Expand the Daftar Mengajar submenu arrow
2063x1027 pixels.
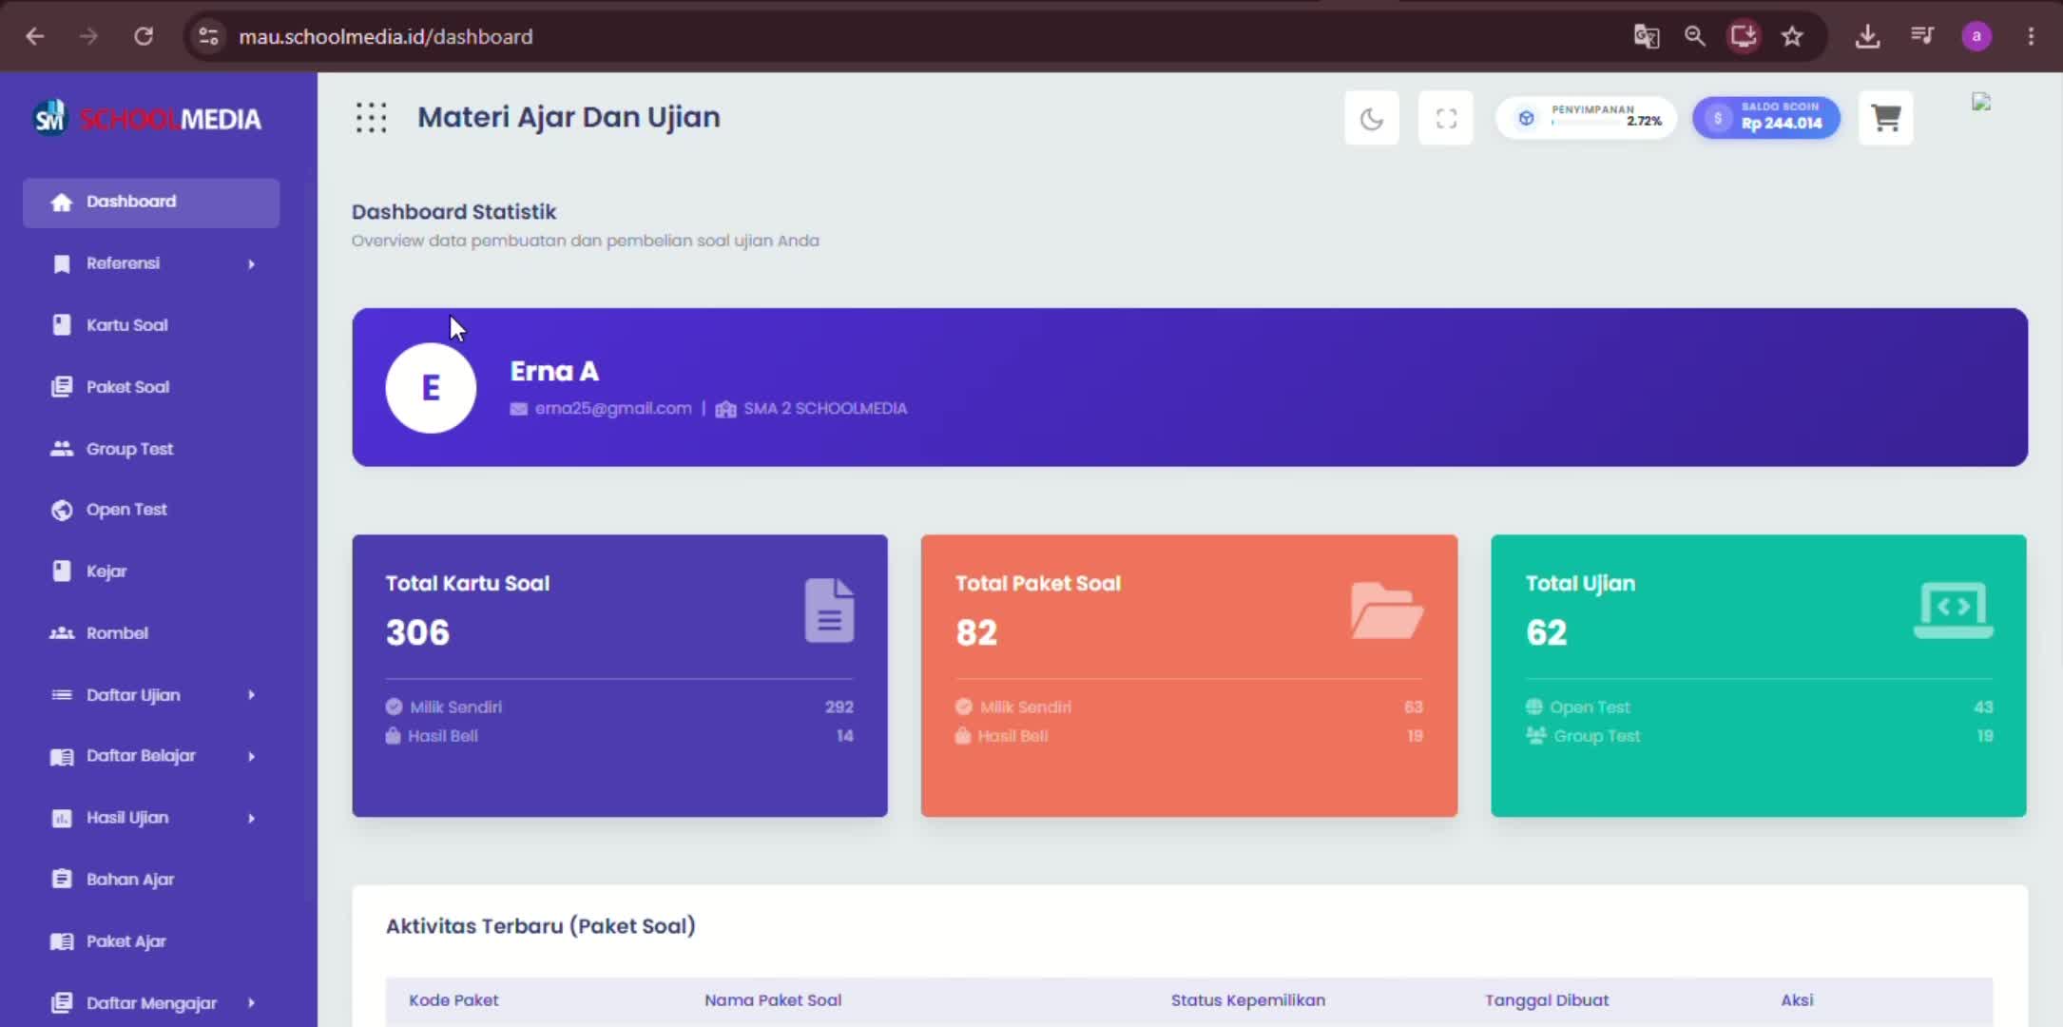(251, 1003)
